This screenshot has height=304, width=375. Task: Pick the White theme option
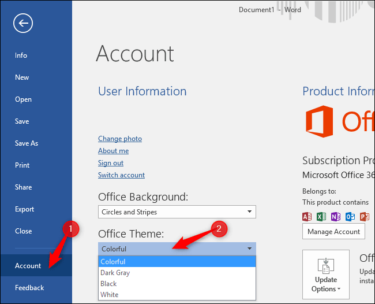point(109,295)
